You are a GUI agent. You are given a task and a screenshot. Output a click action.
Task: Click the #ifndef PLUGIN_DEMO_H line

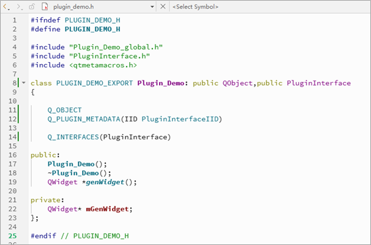[x=76, y=20]
